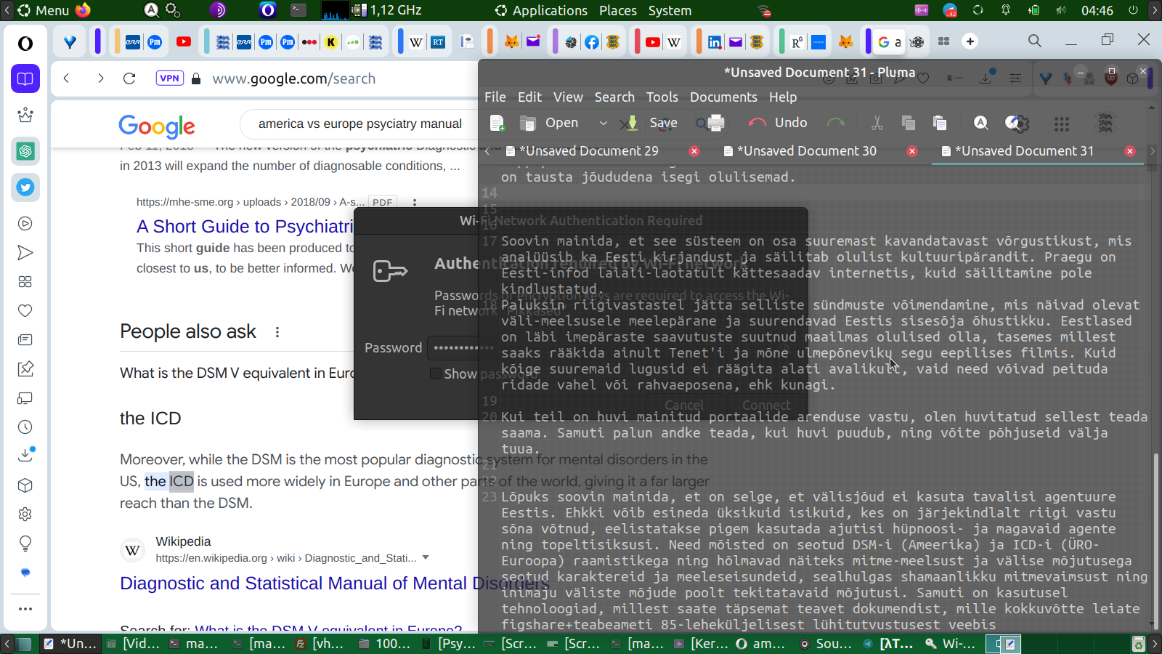Click the Save button in Pluma

click(650, 124)
